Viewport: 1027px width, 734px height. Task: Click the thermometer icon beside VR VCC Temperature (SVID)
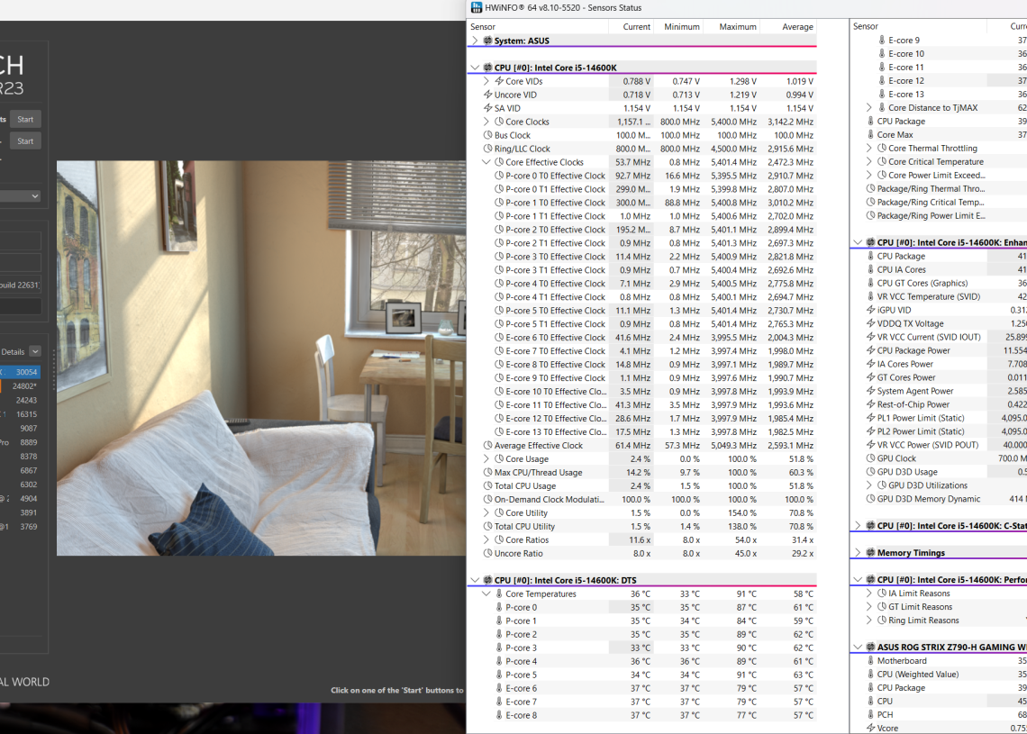(870, 296)
